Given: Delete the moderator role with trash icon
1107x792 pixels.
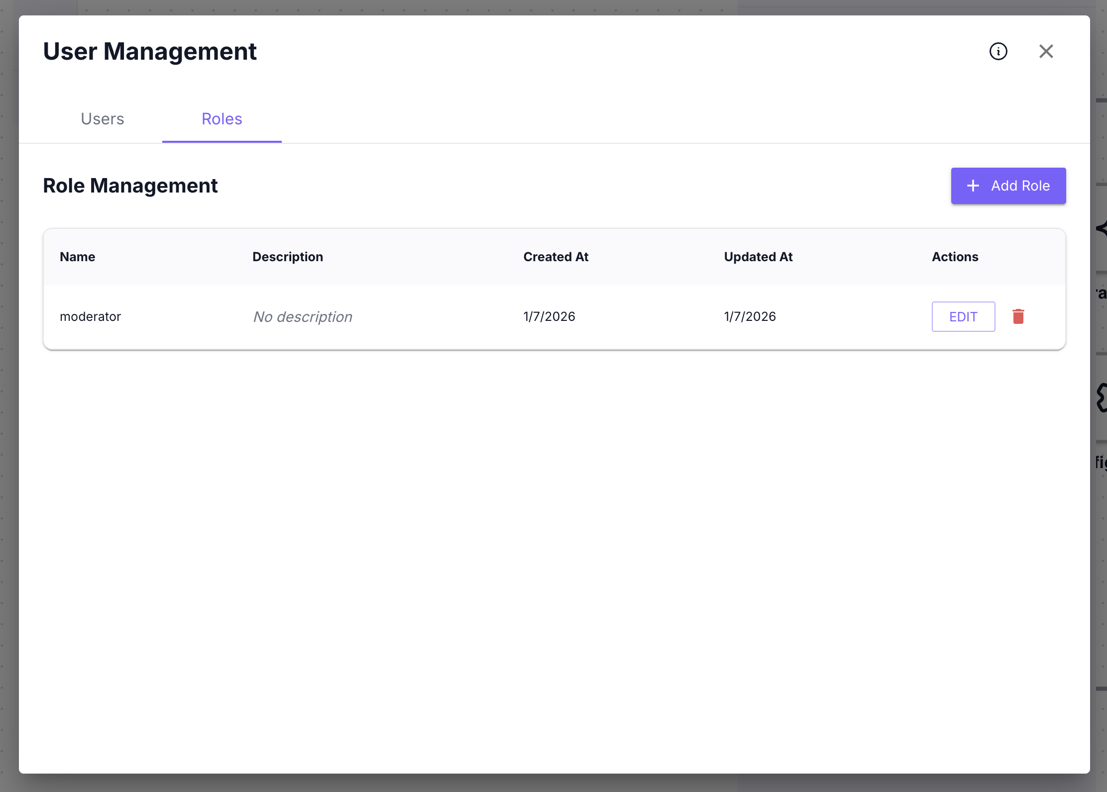Looking at the screenshot, I should (x=1018, y=316).
